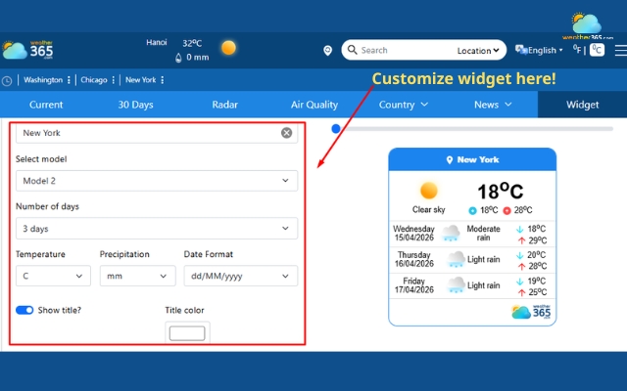
Task: Open the Chicago recent location
Action: (94, 80)
